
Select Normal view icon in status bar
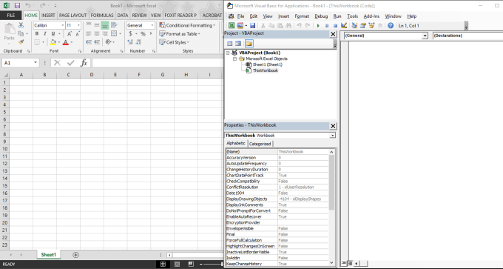pyautogui.click(x=163, y=264)
